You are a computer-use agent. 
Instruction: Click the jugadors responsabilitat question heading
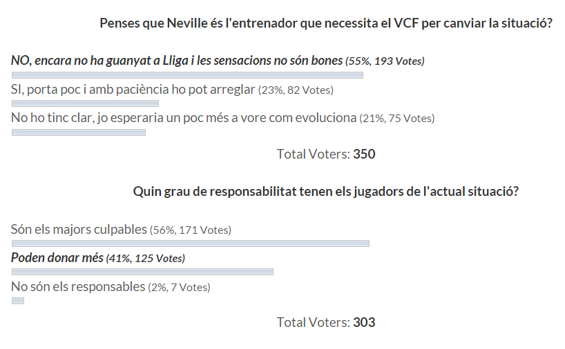pos(326,192)
